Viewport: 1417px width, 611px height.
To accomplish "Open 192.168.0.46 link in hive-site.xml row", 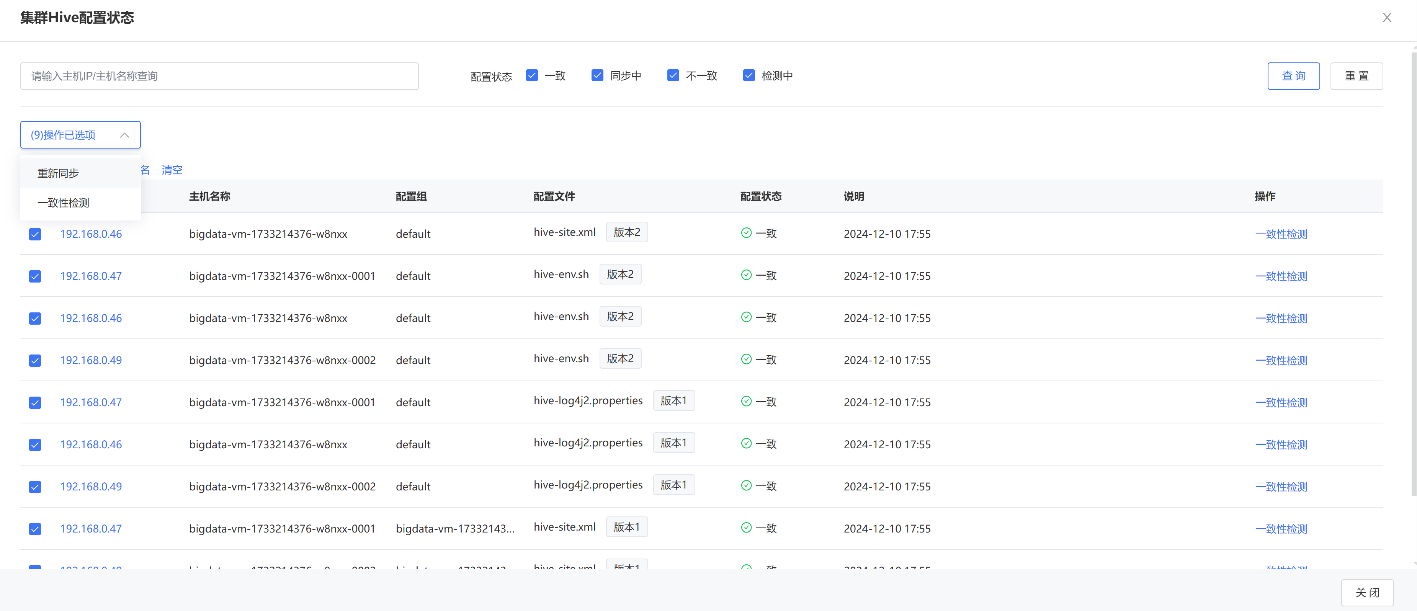I will coord(91,234).
